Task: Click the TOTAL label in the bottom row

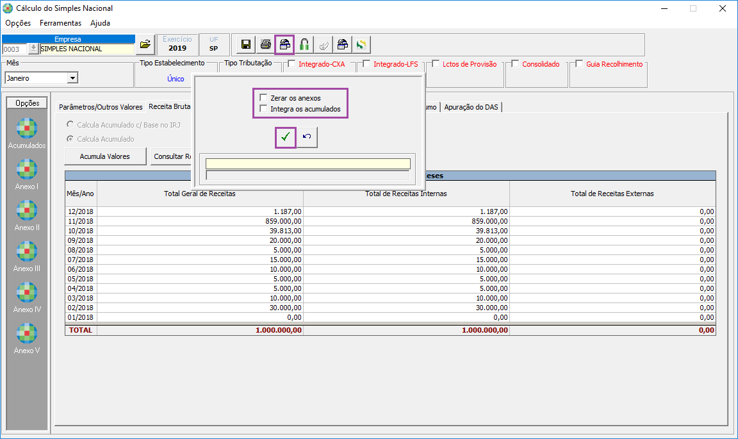Action: click(x=81, y=330)
